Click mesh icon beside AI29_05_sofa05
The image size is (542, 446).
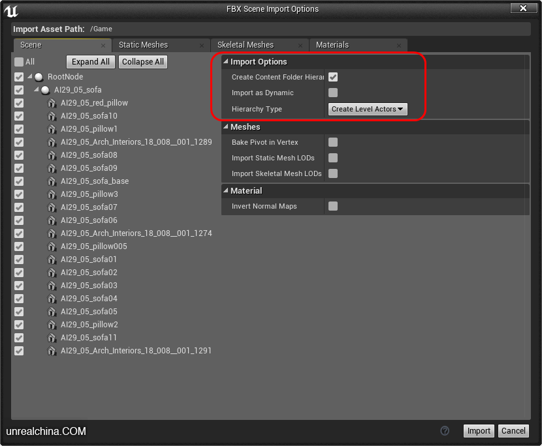[52, 312]
